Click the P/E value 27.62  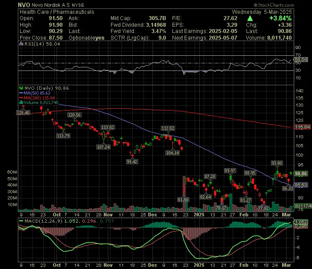click(x=230, y=18)
